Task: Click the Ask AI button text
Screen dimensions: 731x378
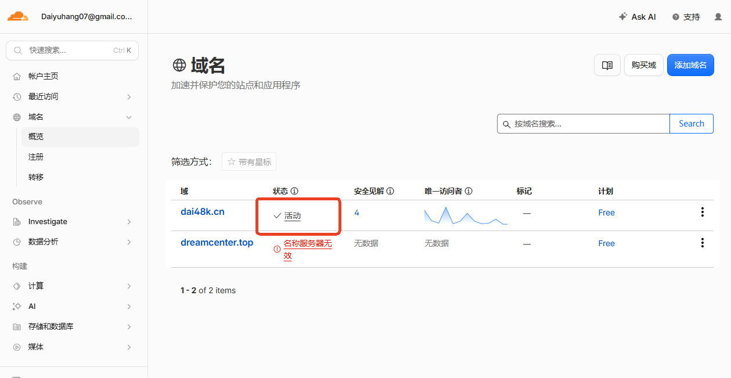Action: [x=643, y=17]
